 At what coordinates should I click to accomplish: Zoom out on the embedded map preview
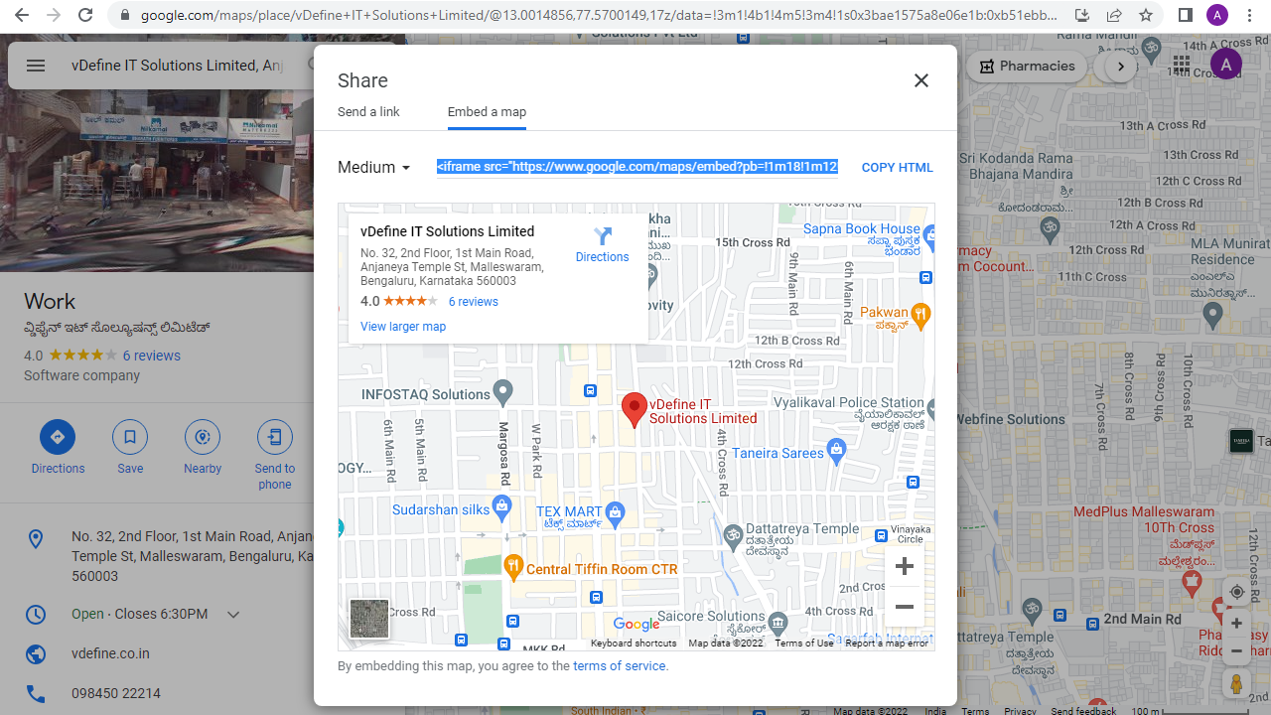(904, 607)
